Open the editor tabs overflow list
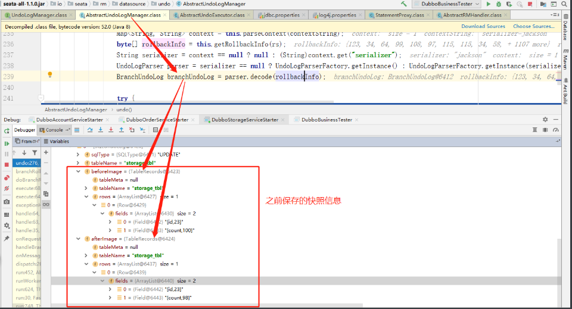 555,15
